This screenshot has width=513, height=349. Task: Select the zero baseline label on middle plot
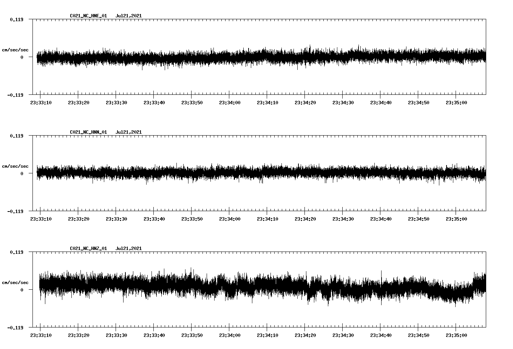point(22,174)
